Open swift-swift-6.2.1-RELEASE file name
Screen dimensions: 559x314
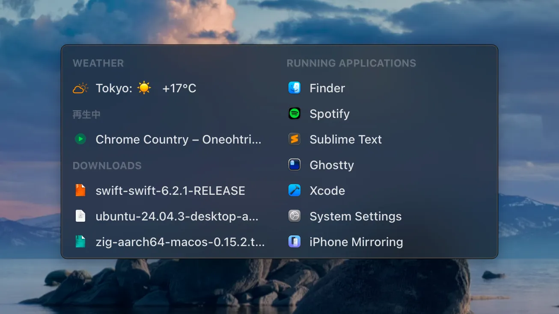click(170, 191)
